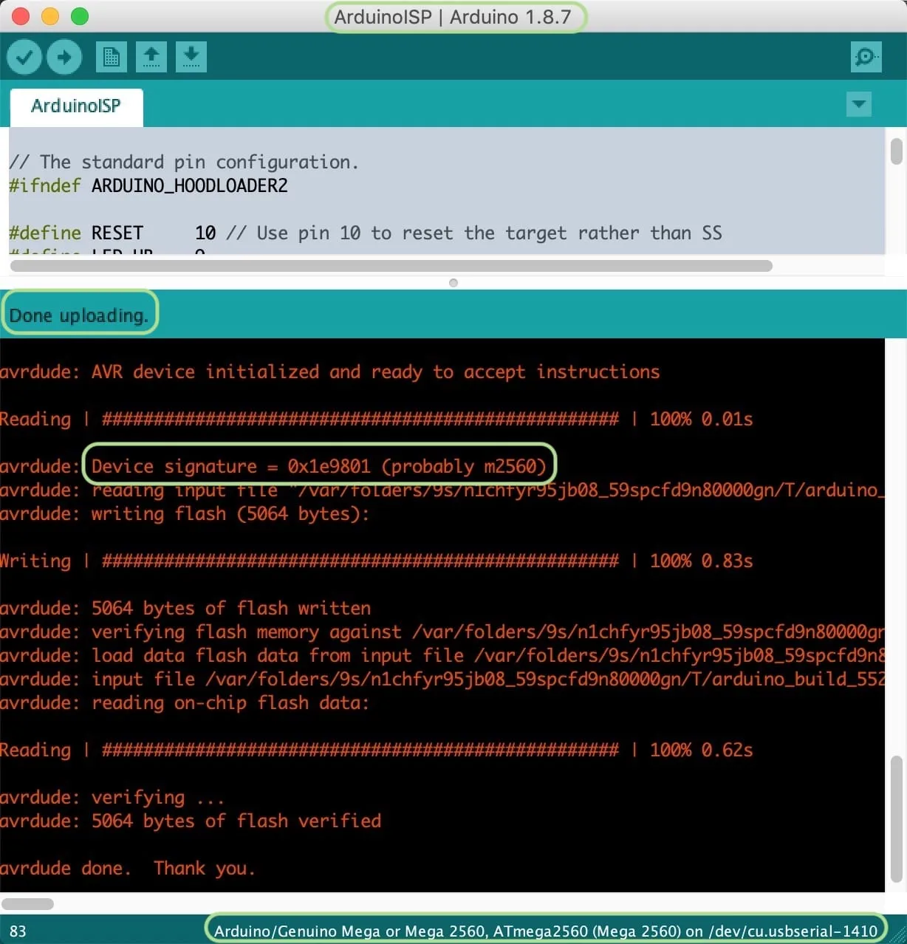
Task: Click the #ifndef ARDUINO_HOODLOADER2 line
Action: pyautogui.click(x=148, y=186)
